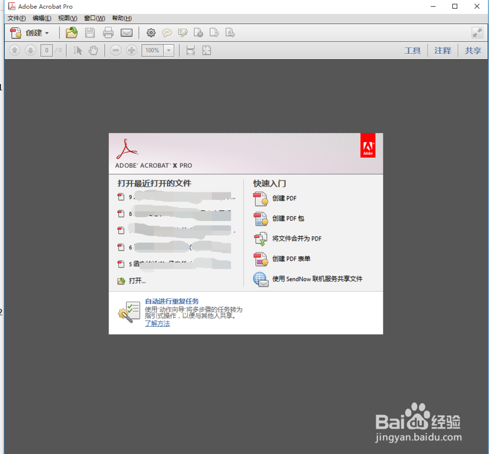Image resolution: width=489 pixels, height=454 pixels.
Task: Click the fit width scrolling icon
Action: (x=191, y=50)
